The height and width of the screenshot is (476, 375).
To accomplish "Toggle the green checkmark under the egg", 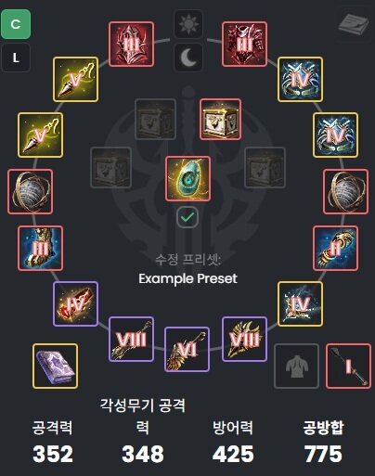I will click(x=187, y=217).
